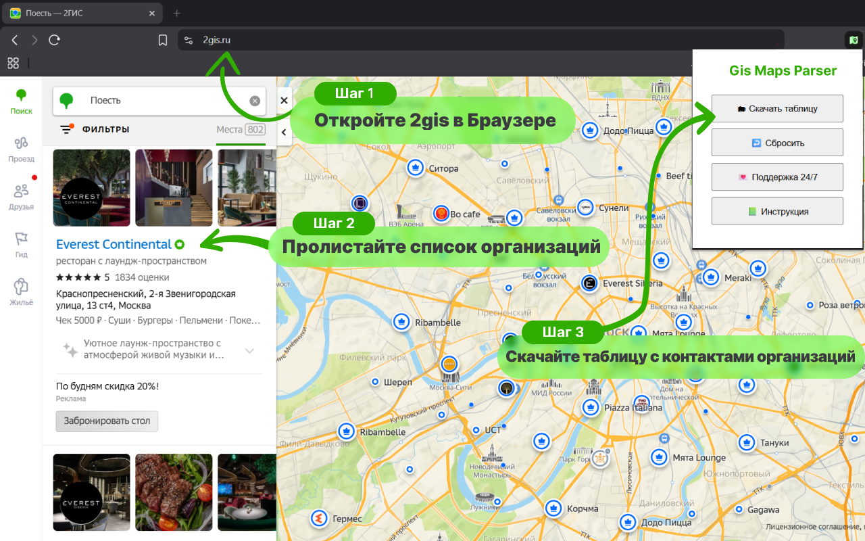865x541 pixels.
Task: Click the browser forward arrow
Action: tap(34, 41)
